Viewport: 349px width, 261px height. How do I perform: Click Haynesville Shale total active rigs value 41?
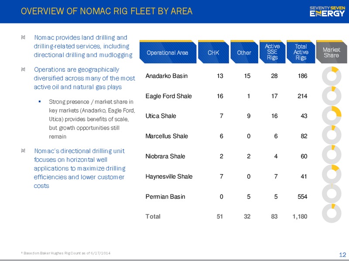click(304, 177)
